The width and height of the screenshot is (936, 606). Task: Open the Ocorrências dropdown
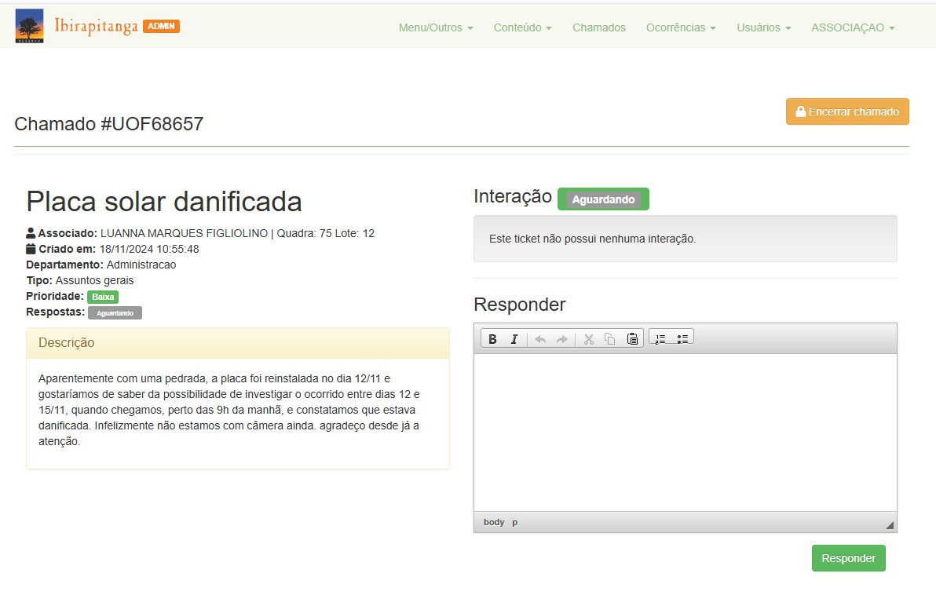pos(681,27)
